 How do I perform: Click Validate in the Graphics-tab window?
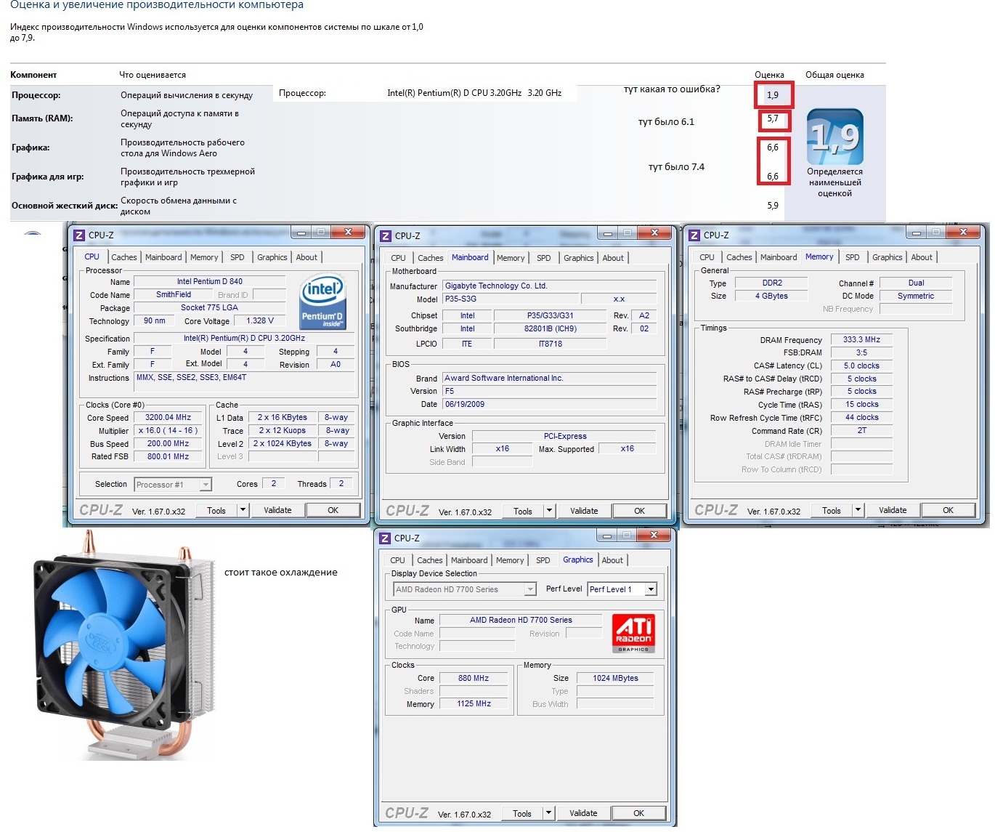(x=583, y=814)
